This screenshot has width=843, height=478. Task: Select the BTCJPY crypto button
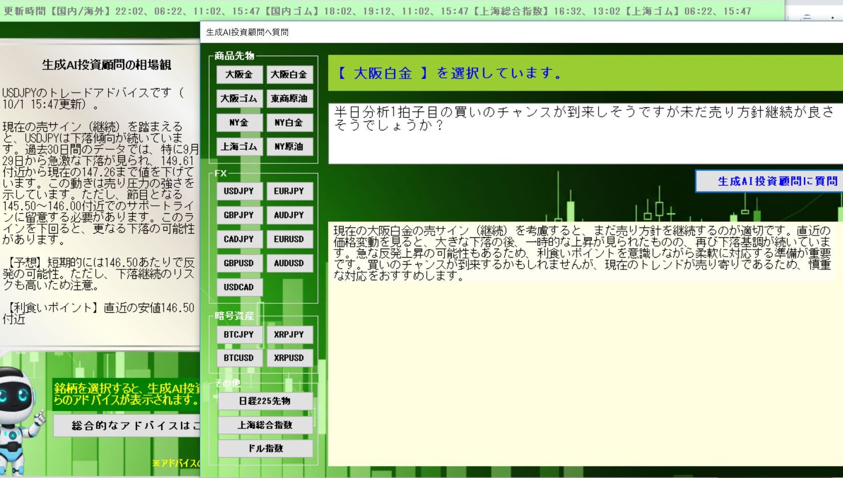click(x=239, y=334)
